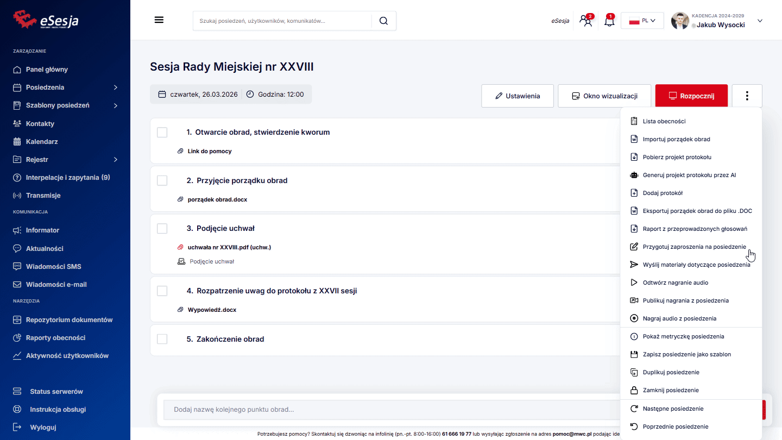
Task: Click the Status serwerów icon
Action: (17, 392)
